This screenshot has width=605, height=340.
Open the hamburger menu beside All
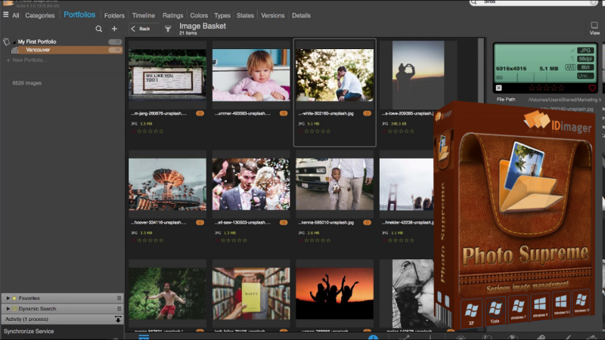click(6, 14)
